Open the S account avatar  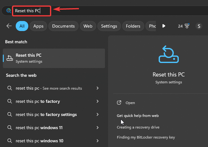pyautogui.click(x=199, y=26)
